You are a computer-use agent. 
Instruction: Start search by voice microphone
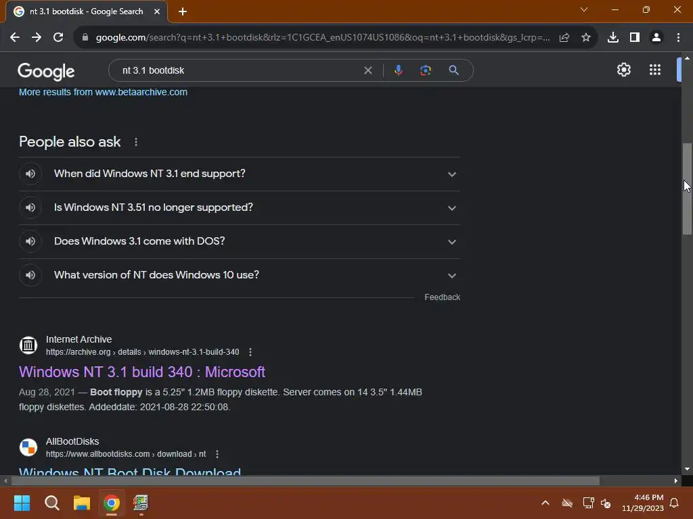click(398, 70)
